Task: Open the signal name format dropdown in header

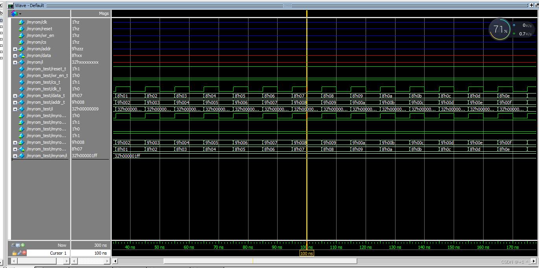Action: coord(20,14)
